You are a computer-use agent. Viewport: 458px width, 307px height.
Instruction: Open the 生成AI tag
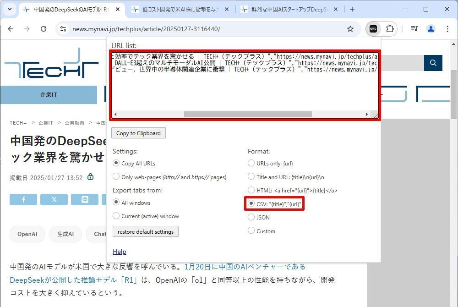click(65, 234)
